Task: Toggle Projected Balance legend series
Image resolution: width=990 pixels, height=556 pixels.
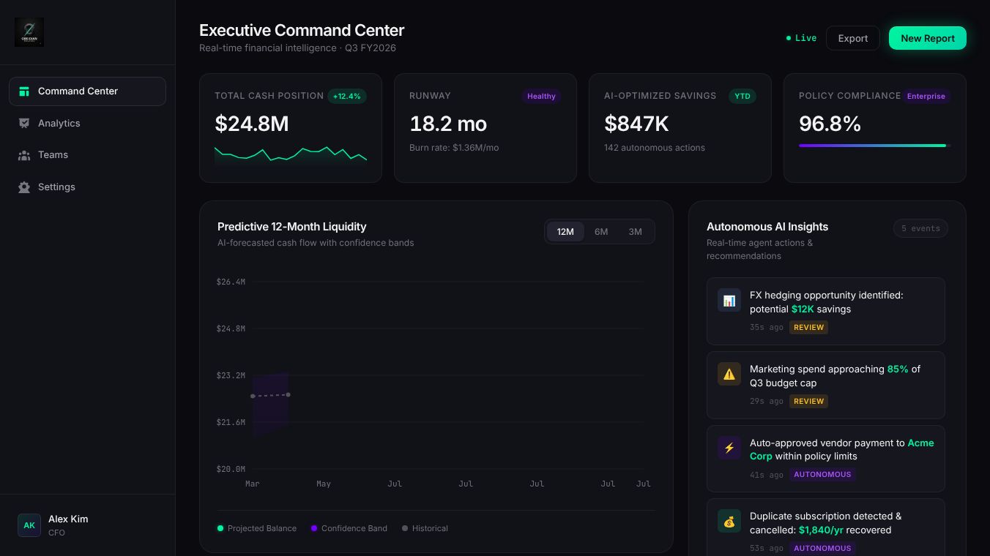Action: click(257, 528)
